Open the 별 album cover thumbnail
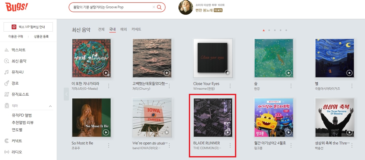 click(334, 58)
